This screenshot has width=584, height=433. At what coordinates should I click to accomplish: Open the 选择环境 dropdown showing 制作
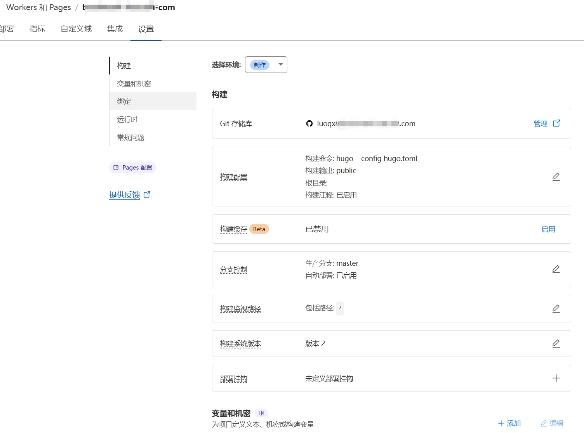click(x=266, y=64)
